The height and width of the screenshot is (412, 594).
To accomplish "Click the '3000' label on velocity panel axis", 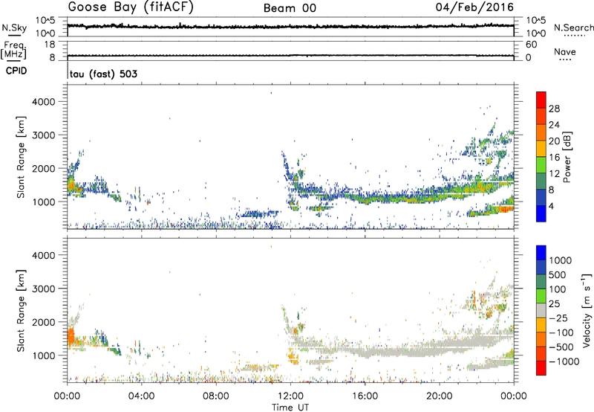I will (44, 289).
